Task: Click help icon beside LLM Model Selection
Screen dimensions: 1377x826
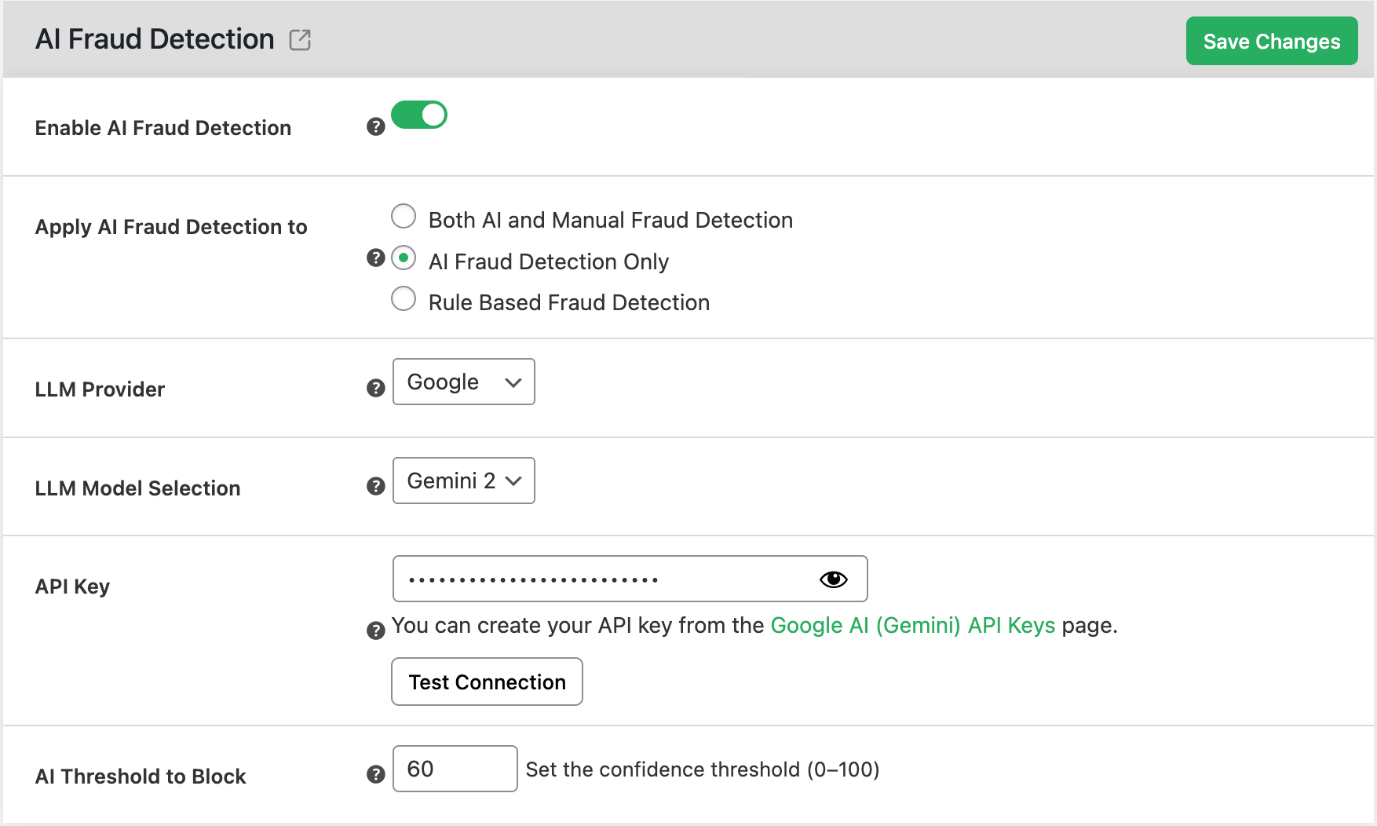Action: pyautogui.click(x=375, y=486)
